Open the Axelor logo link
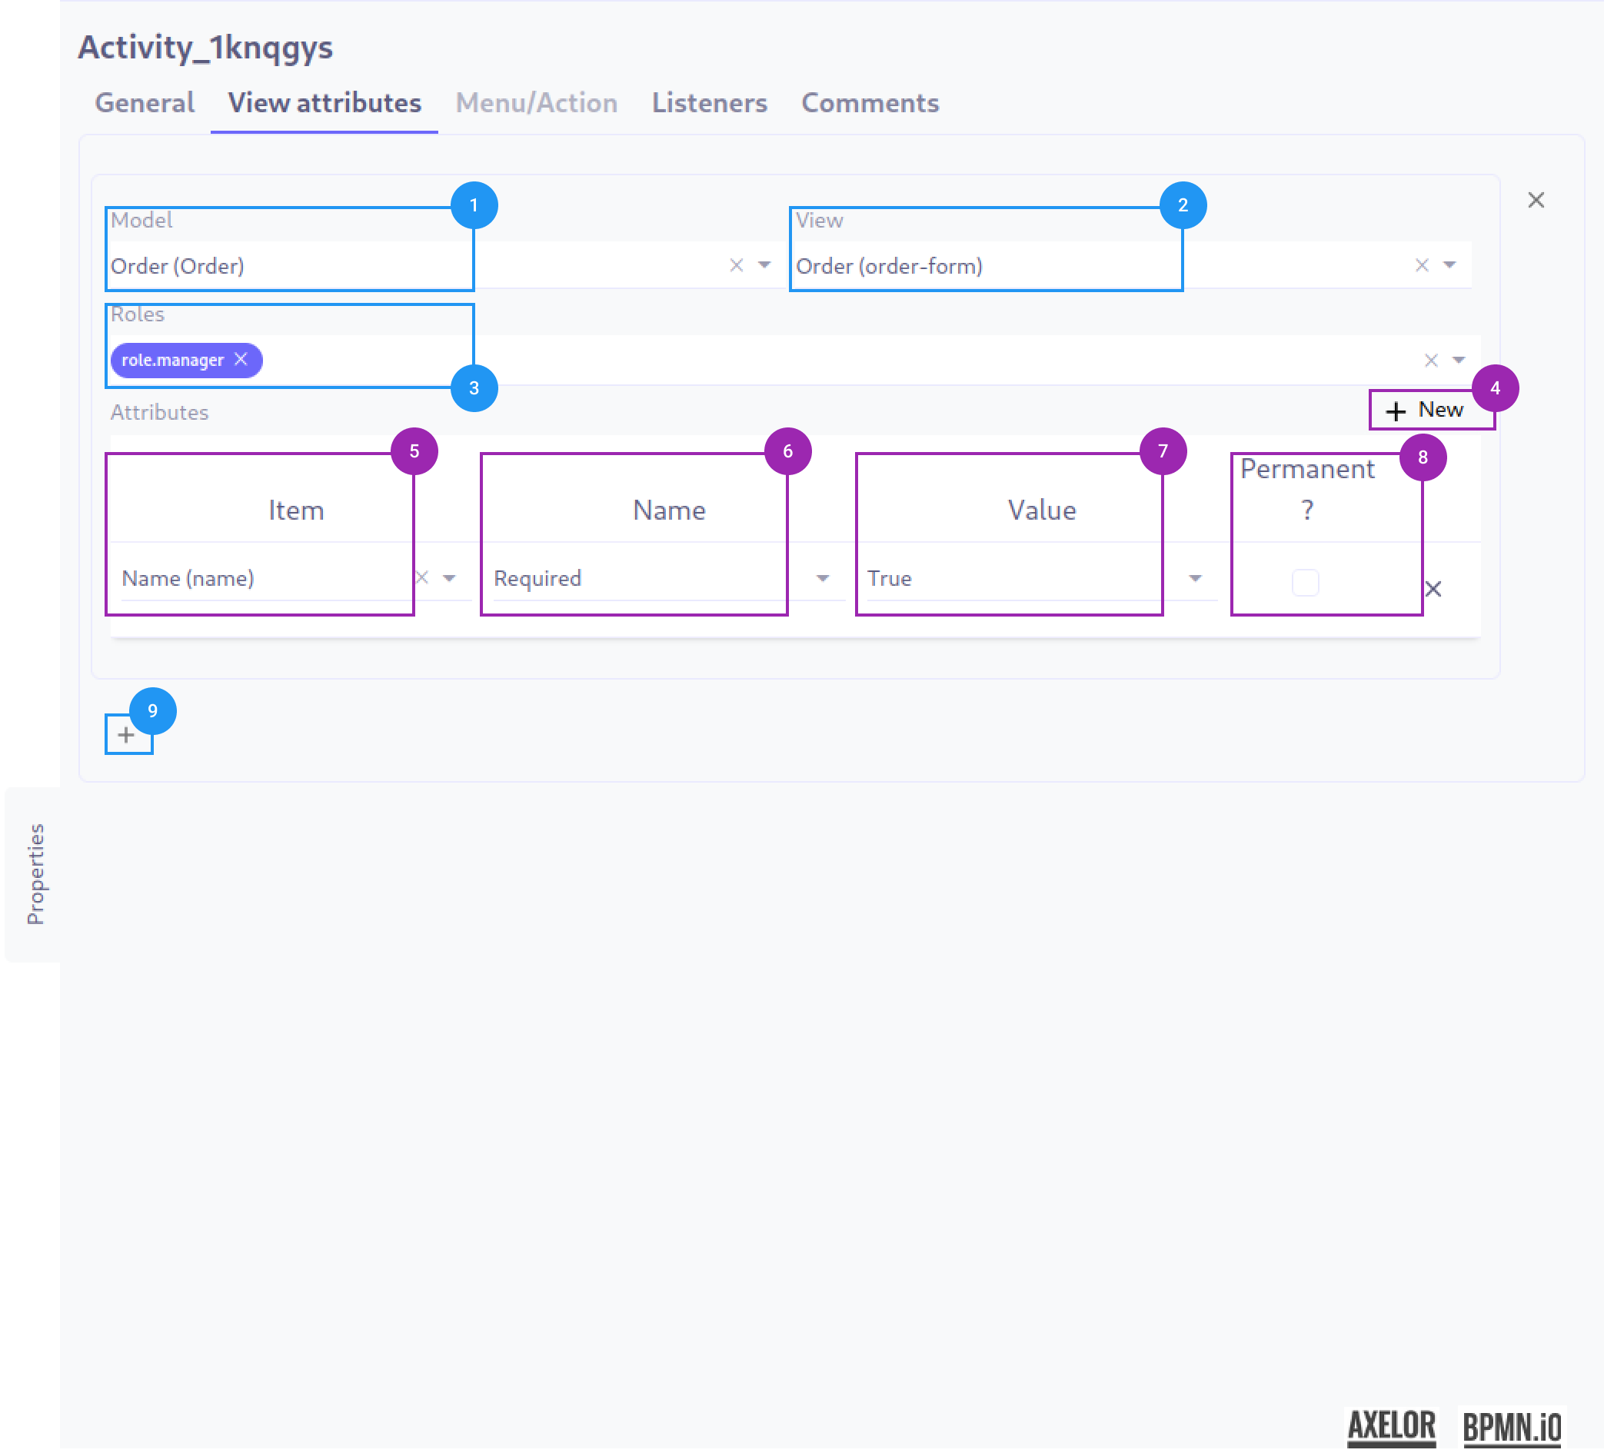Screen dimensions: 1604x1453 click(1392, 1428)
